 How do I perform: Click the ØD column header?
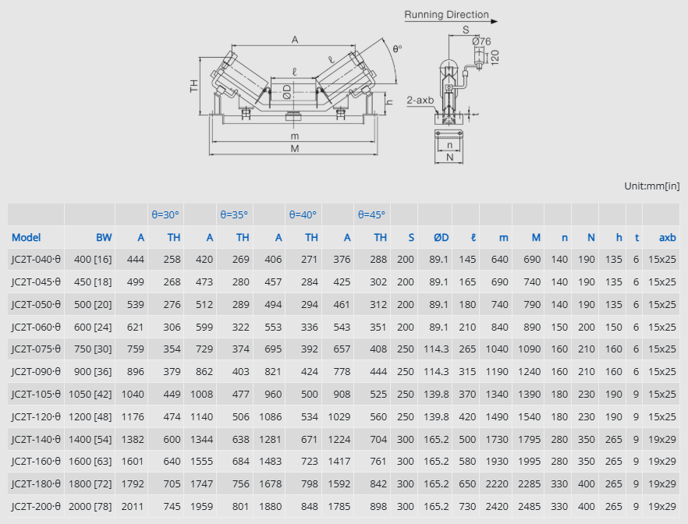(x=441, y=237)
